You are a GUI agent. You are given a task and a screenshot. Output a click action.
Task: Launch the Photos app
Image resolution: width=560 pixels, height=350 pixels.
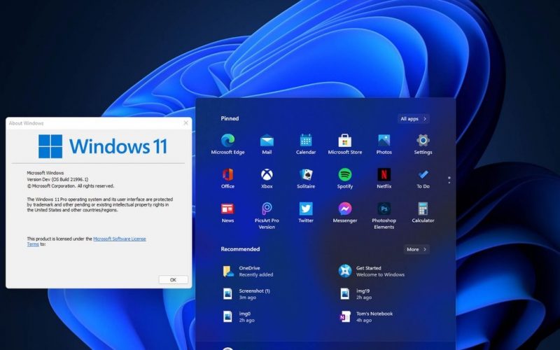click(384, 144)
